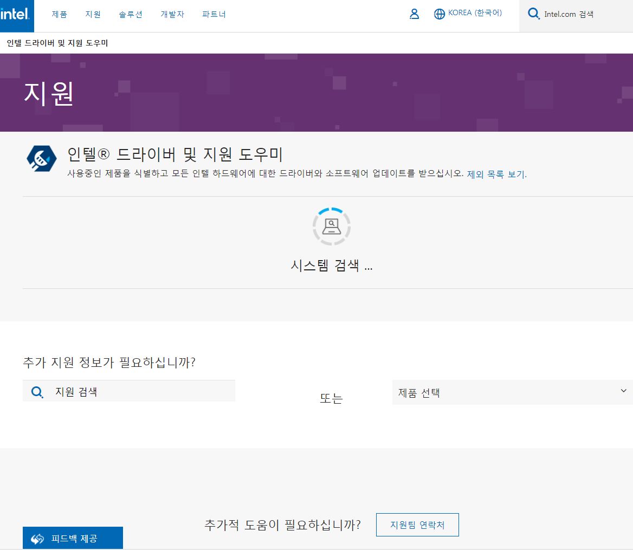Click the 지원 banner title
The image size is (633, 550).
[48, 93]
